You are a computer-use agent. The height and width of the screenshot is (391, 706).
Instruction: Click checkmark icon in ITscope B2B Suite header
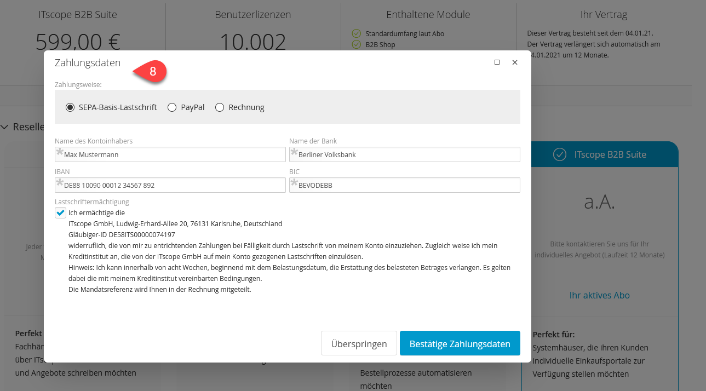[559, 154]
